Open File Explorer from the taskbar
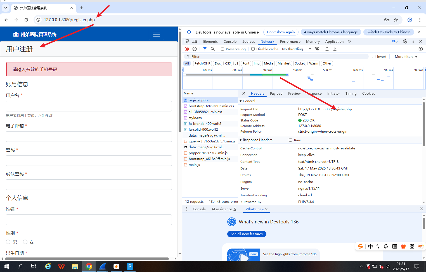The height and width of the screenshot is (272, 426). click(x=75, y=266)
